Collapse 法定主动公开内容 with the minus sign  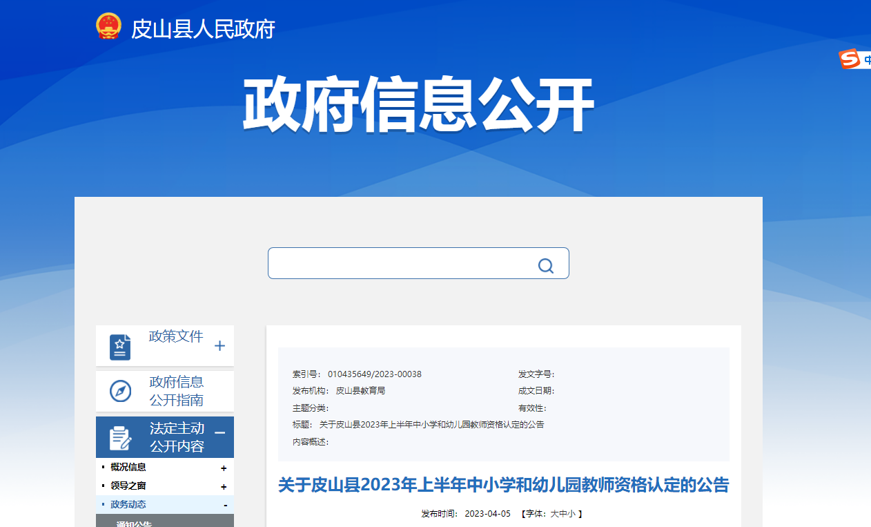[219, 433]
